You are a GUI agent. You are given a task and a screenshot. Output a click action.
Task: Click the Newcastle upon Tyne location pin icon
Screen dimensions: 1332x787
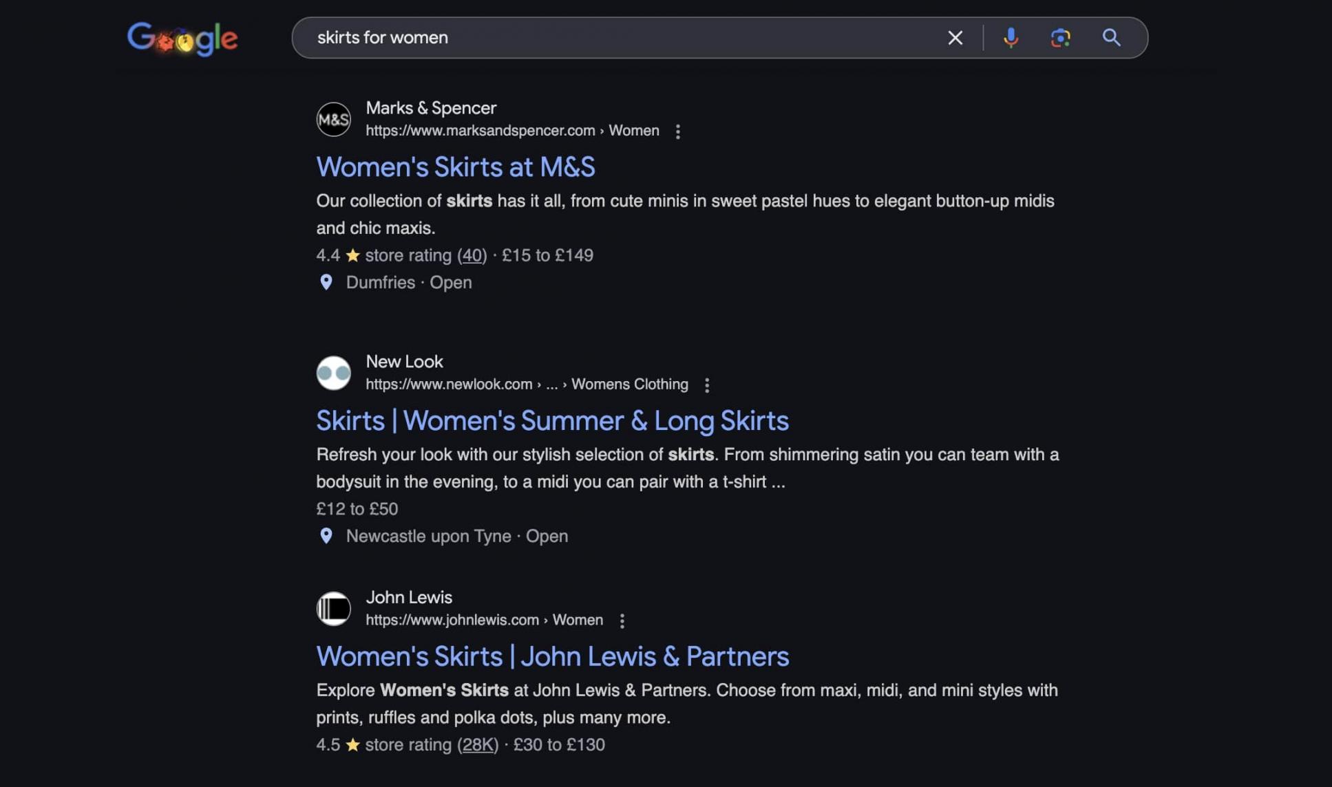coord(326,536)
